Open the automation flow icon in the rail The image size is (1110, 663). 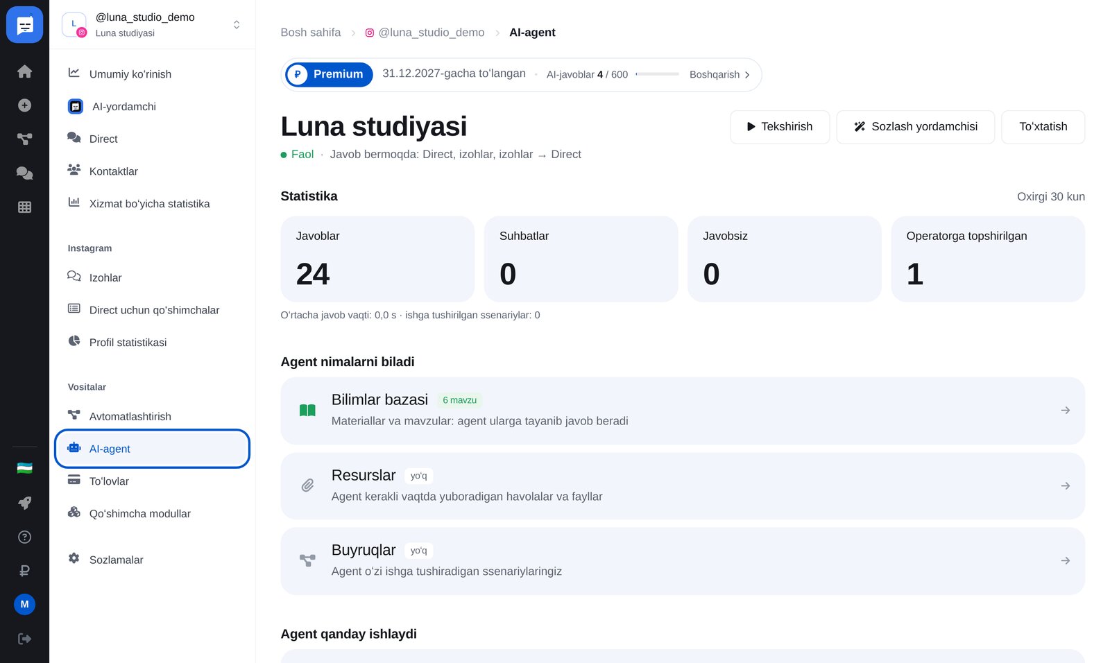point(24,139)
